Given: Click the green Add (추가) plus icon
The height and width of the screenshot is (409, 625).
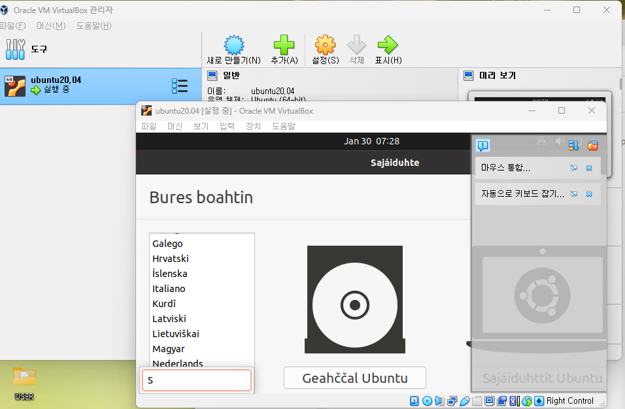Looking at the screenshot, I should (284, 44).
